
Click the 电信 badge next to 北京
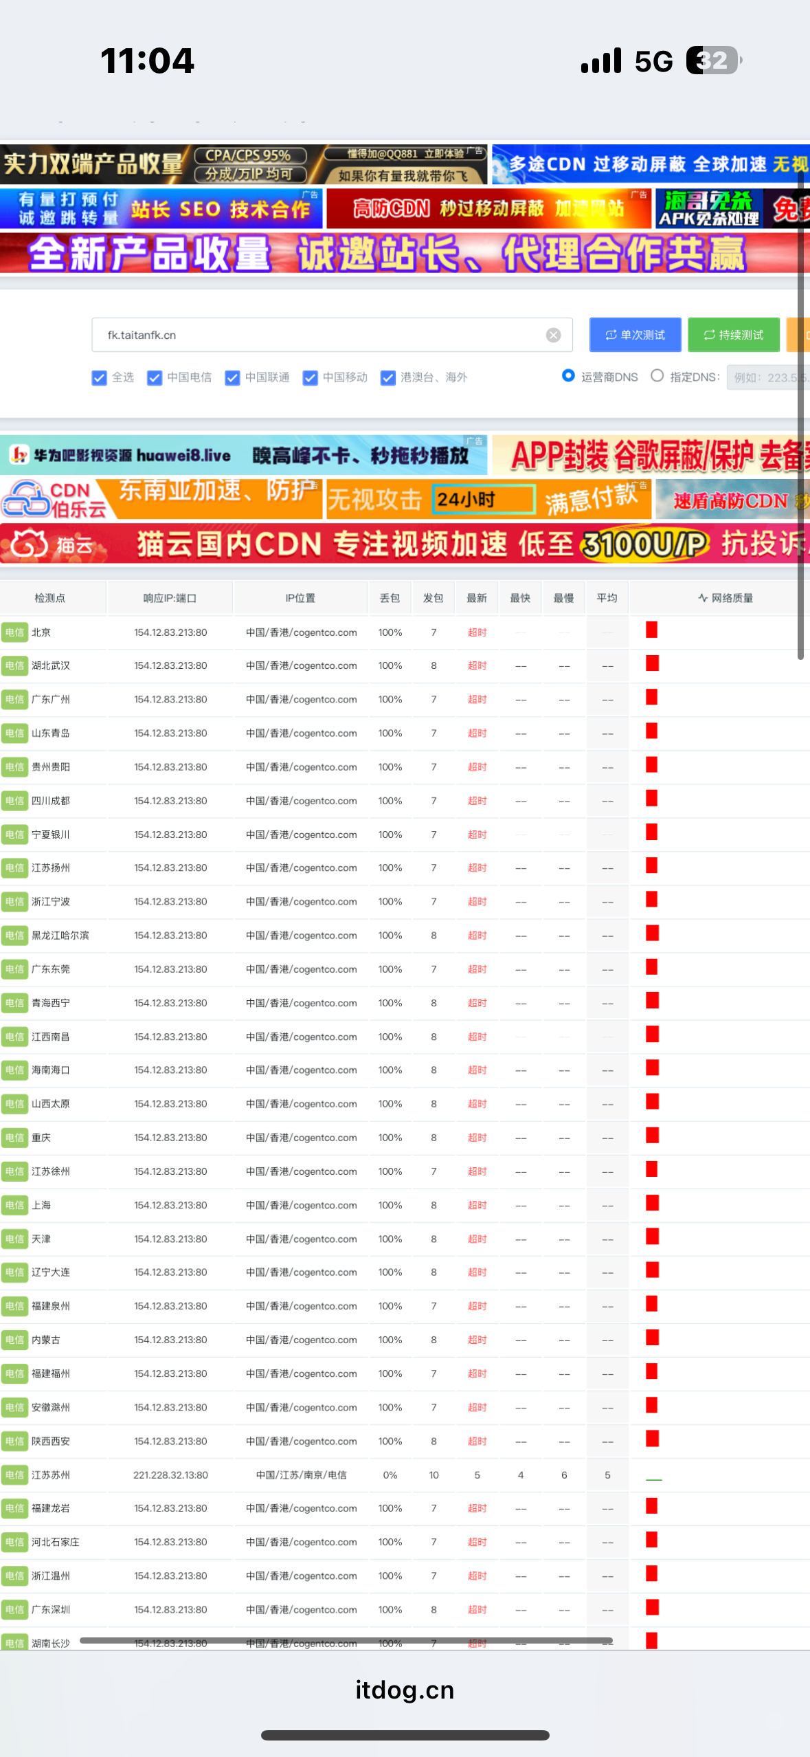[x=14, y=632]
